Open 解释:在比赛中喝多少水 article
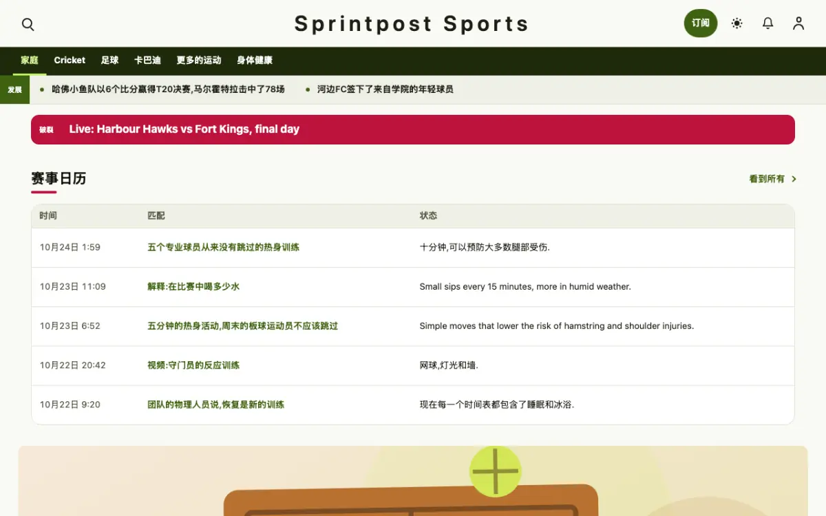This screenshot has width=826, height=516. [193, 287]
